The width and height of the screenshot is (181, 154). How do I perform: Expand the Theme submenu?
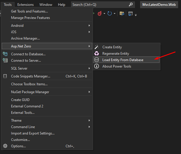coord(47,121)
